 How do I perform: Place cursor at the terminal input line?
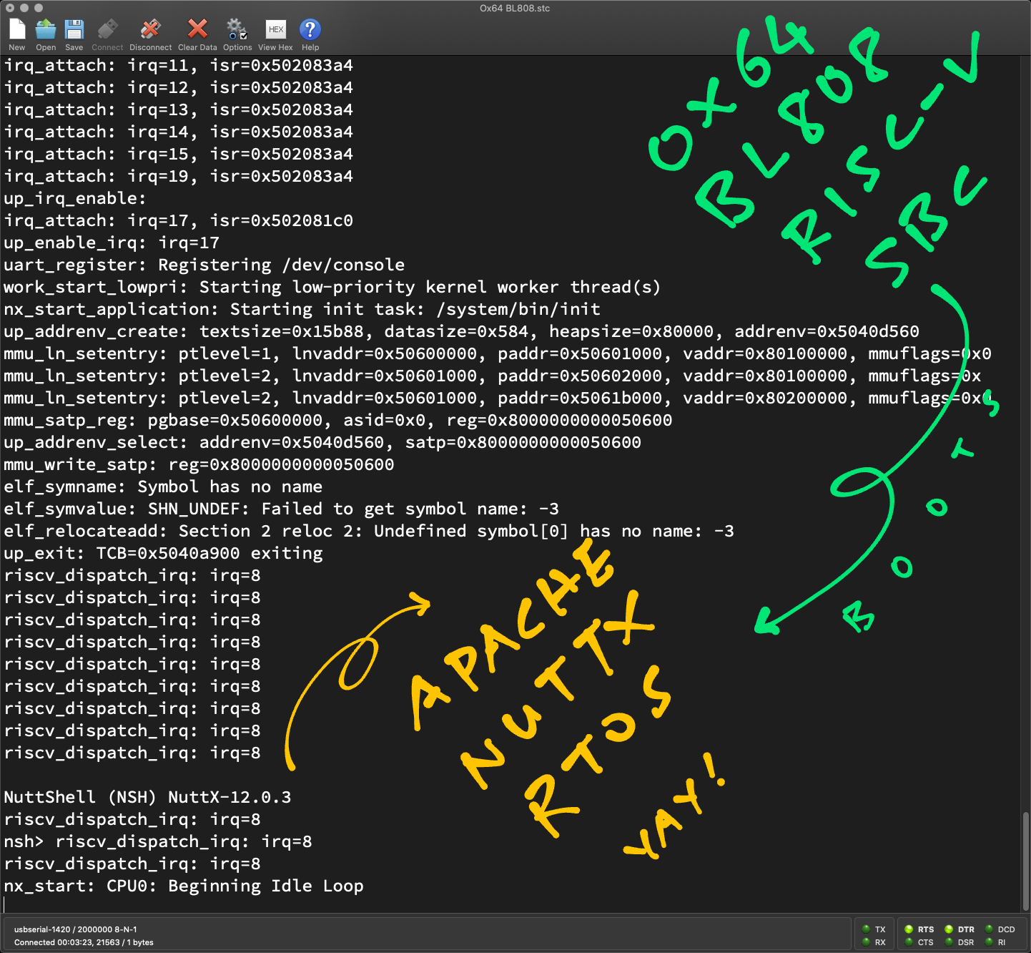coord(5,904)
